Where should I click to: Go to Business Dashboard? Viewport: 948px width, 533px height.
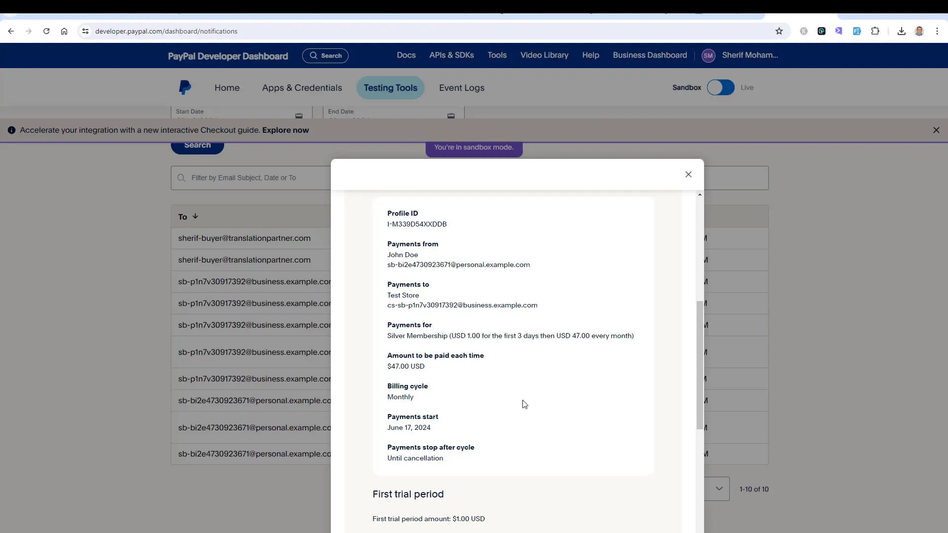tap(650, 55)
